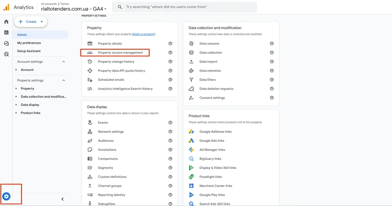Click the Turism breadcrumb
This screenshot has width=392, height=206.
[65, 4]
